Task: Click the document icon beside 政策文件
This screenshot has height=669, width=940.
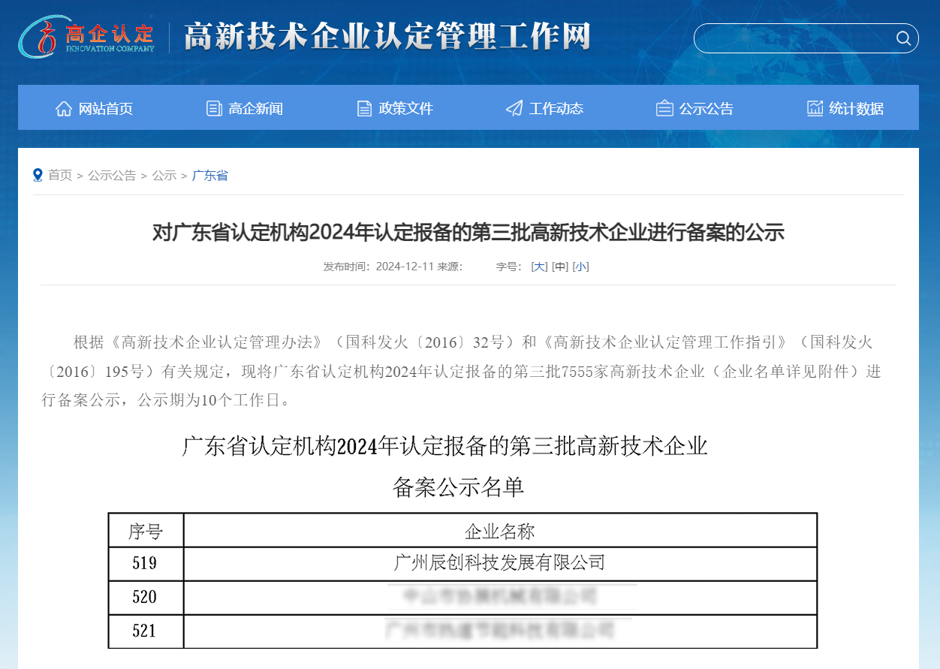Action: point(364,108)
